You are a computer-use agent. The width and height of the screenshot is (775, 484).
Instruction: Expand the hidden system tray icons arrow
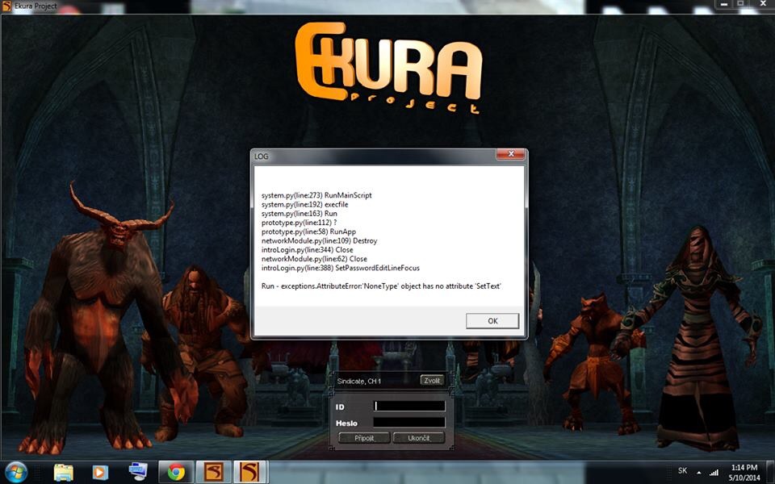[699, 471]
